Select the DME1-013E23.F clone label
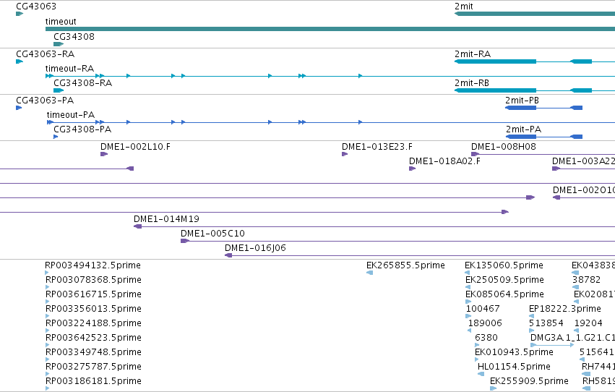This screenshot has width=615, height=392. [377, 147]
